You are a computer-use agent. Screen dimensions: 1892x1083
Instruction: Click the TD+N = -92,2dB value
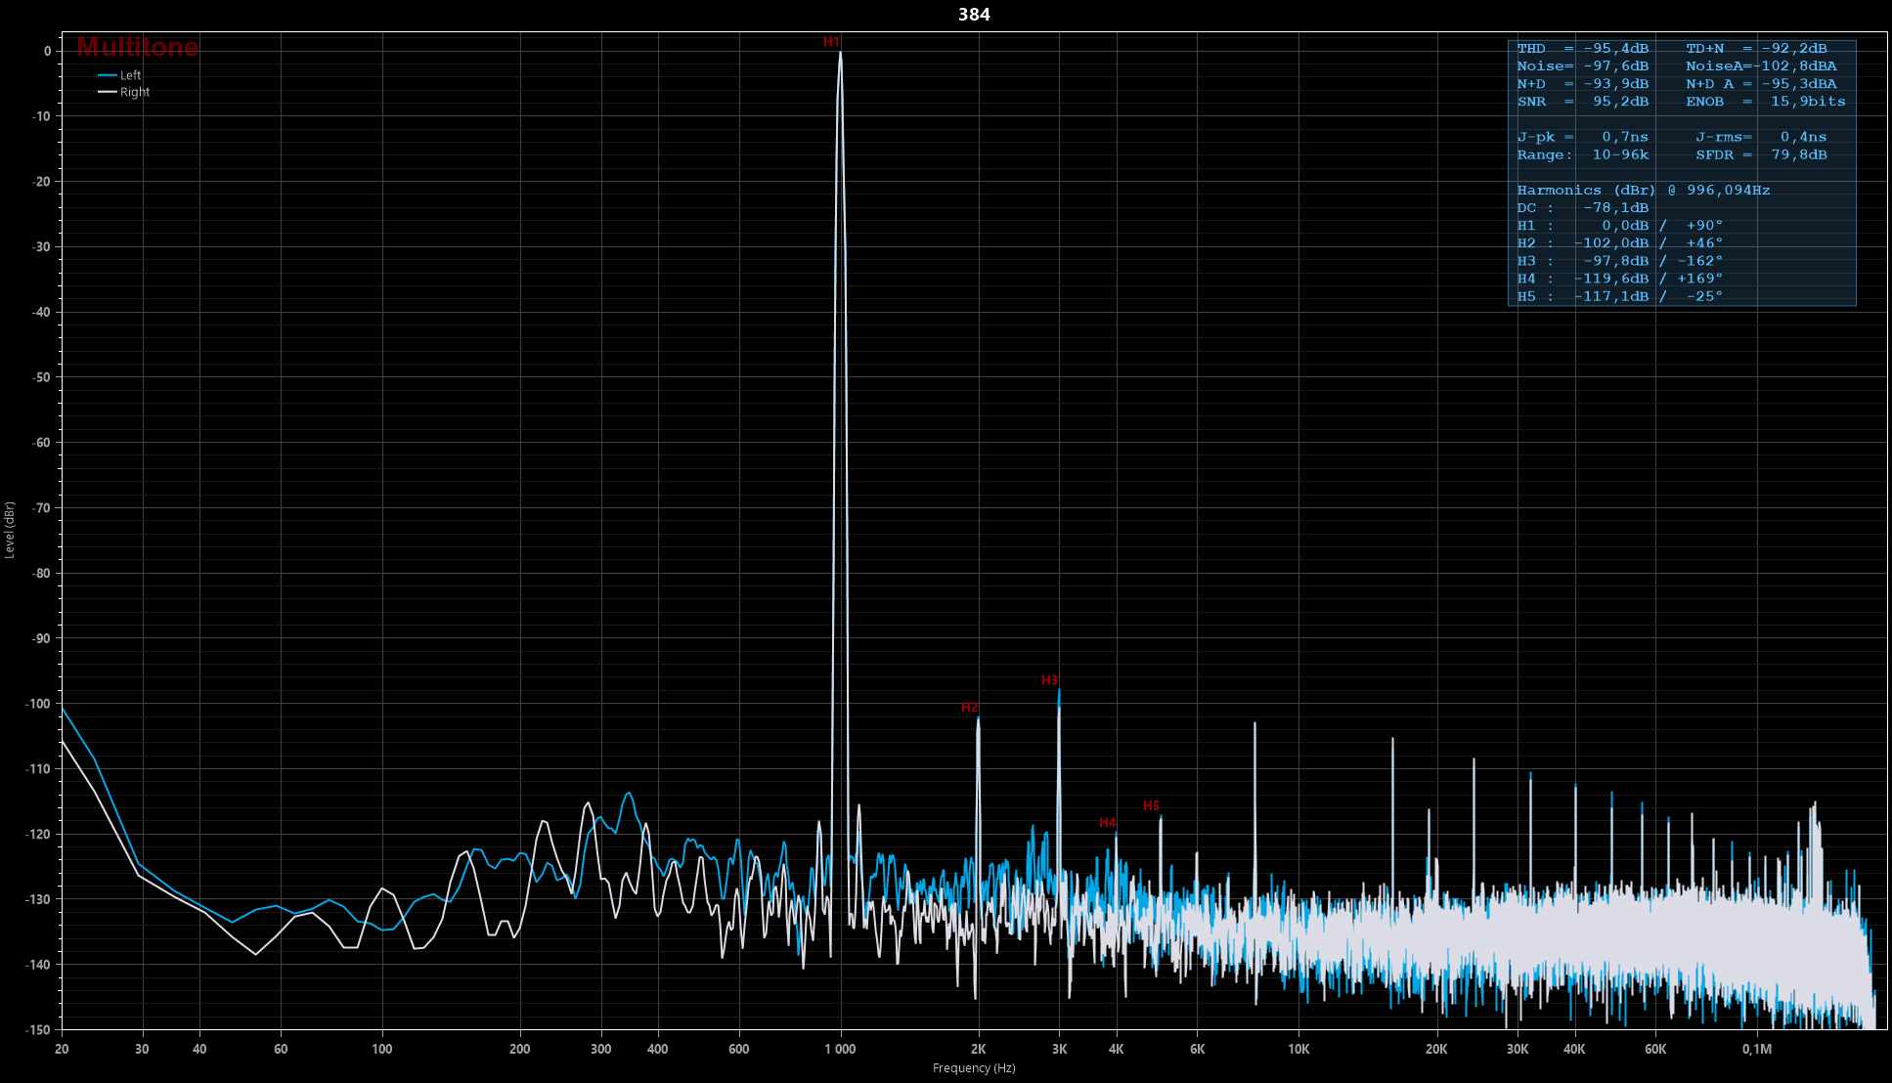click(1756, 48)
